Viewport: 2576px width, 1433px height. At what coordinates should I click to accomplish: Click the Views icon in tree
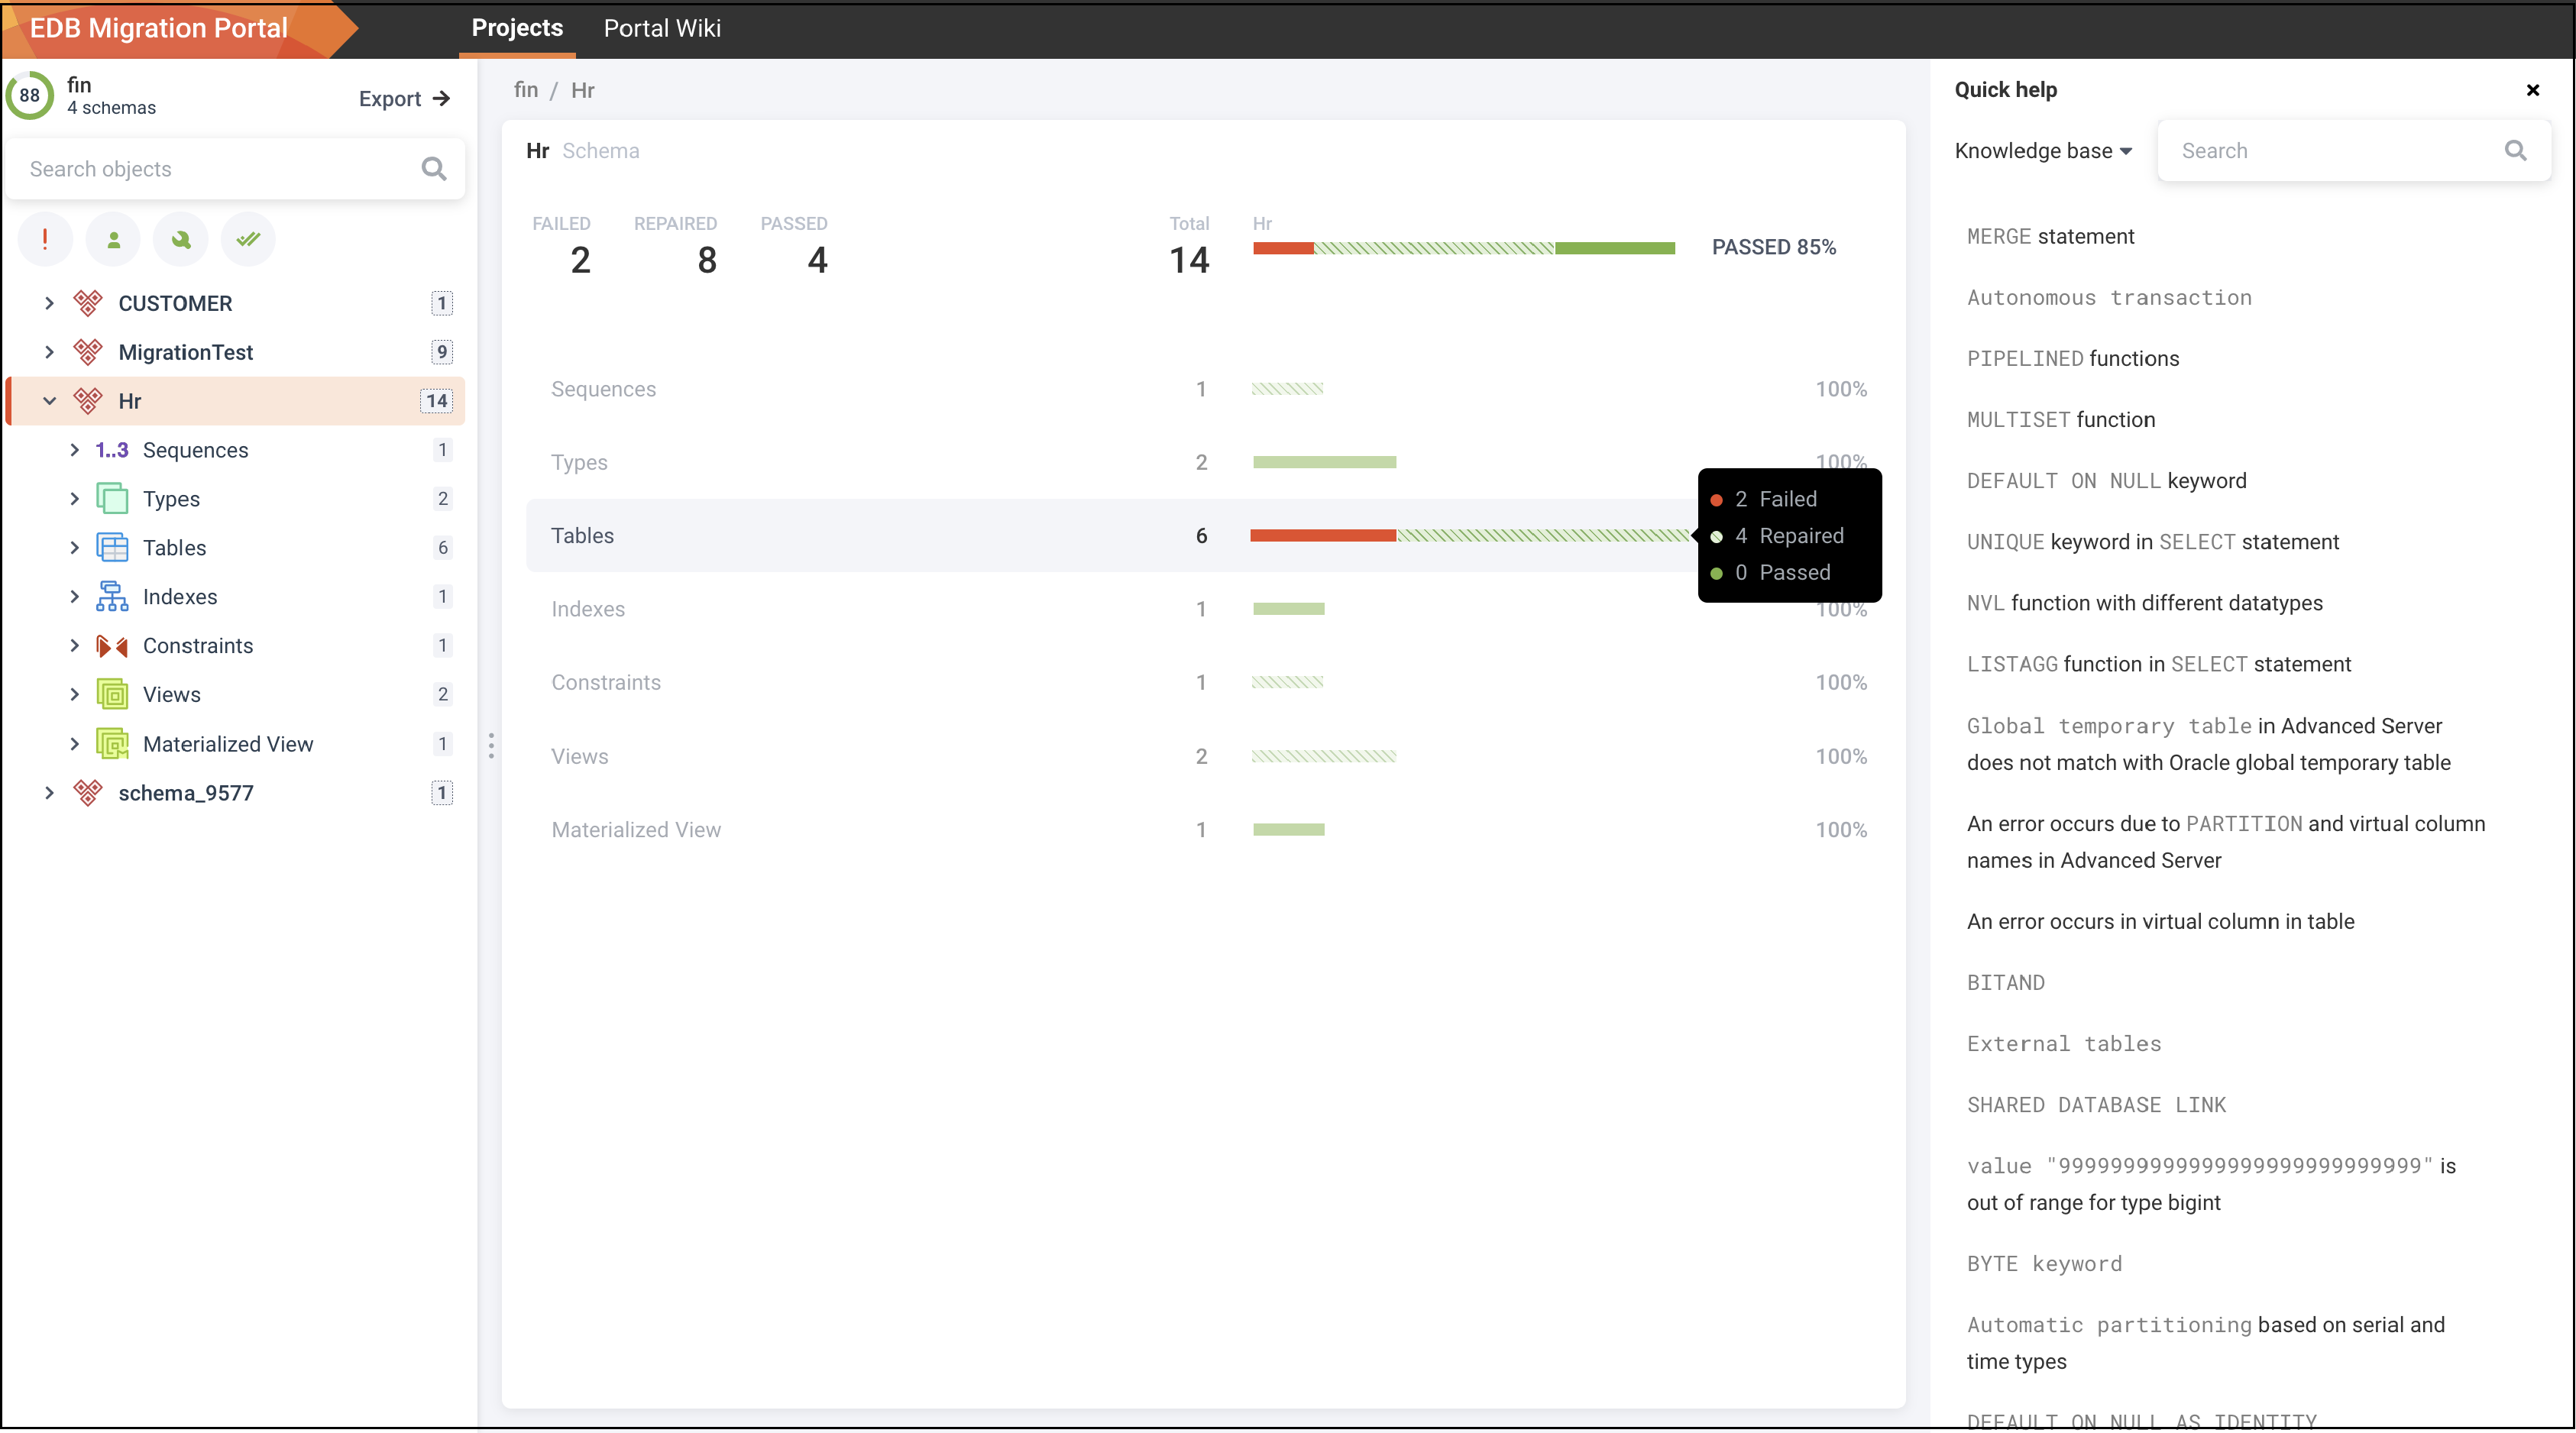tap(112, 694)
